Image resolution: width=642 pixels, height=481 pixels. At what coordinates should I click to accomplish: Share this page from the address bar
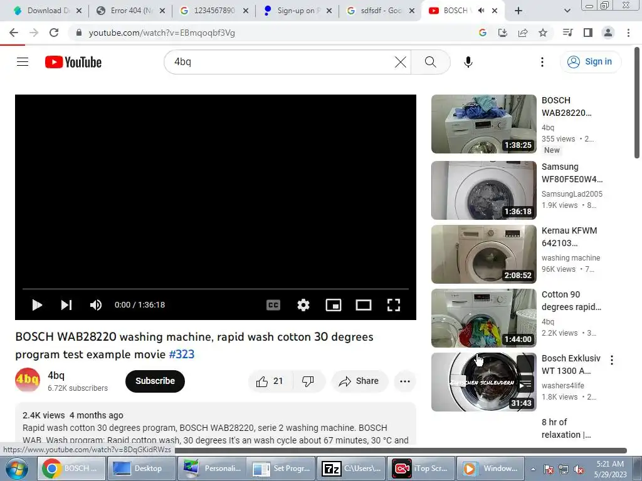522,33
